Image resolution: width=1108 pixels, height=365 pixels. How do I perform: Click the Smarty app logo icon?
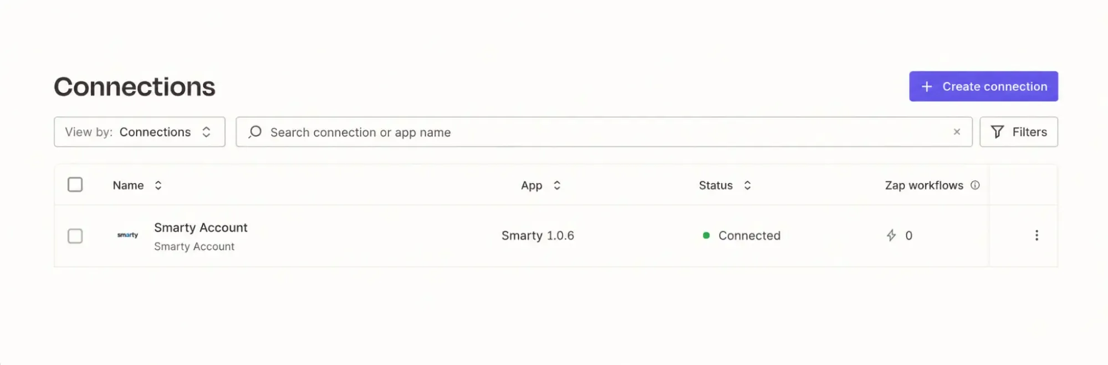tap(127, 235)
